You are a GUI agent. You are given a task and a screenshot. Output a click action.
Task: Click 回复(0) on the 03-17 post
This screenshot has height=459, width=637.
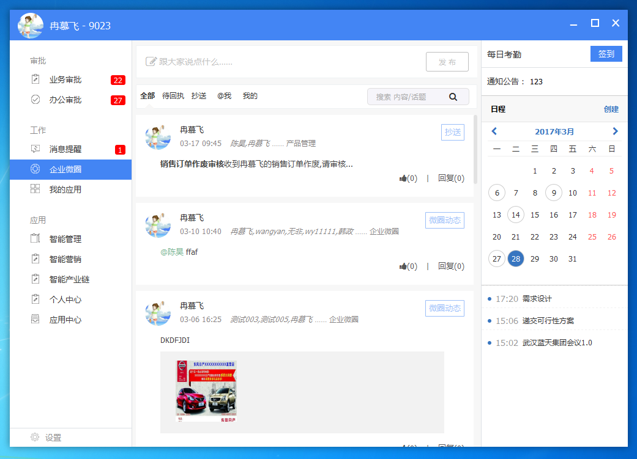(451, 178)
